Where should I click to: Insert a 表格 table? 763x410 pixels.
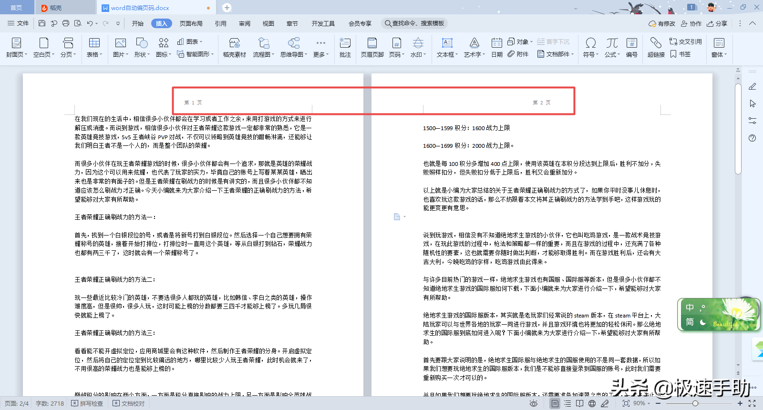point(94,48)
